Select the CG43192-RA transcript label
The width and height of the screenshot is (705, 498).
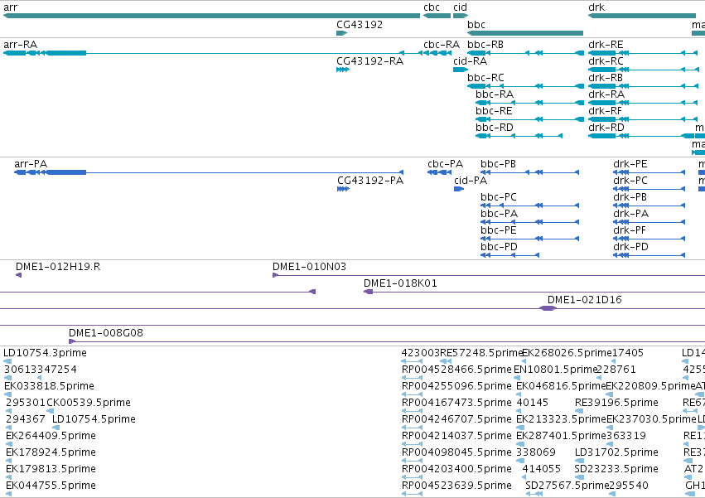pyautogui.click(x=369, y=61)
